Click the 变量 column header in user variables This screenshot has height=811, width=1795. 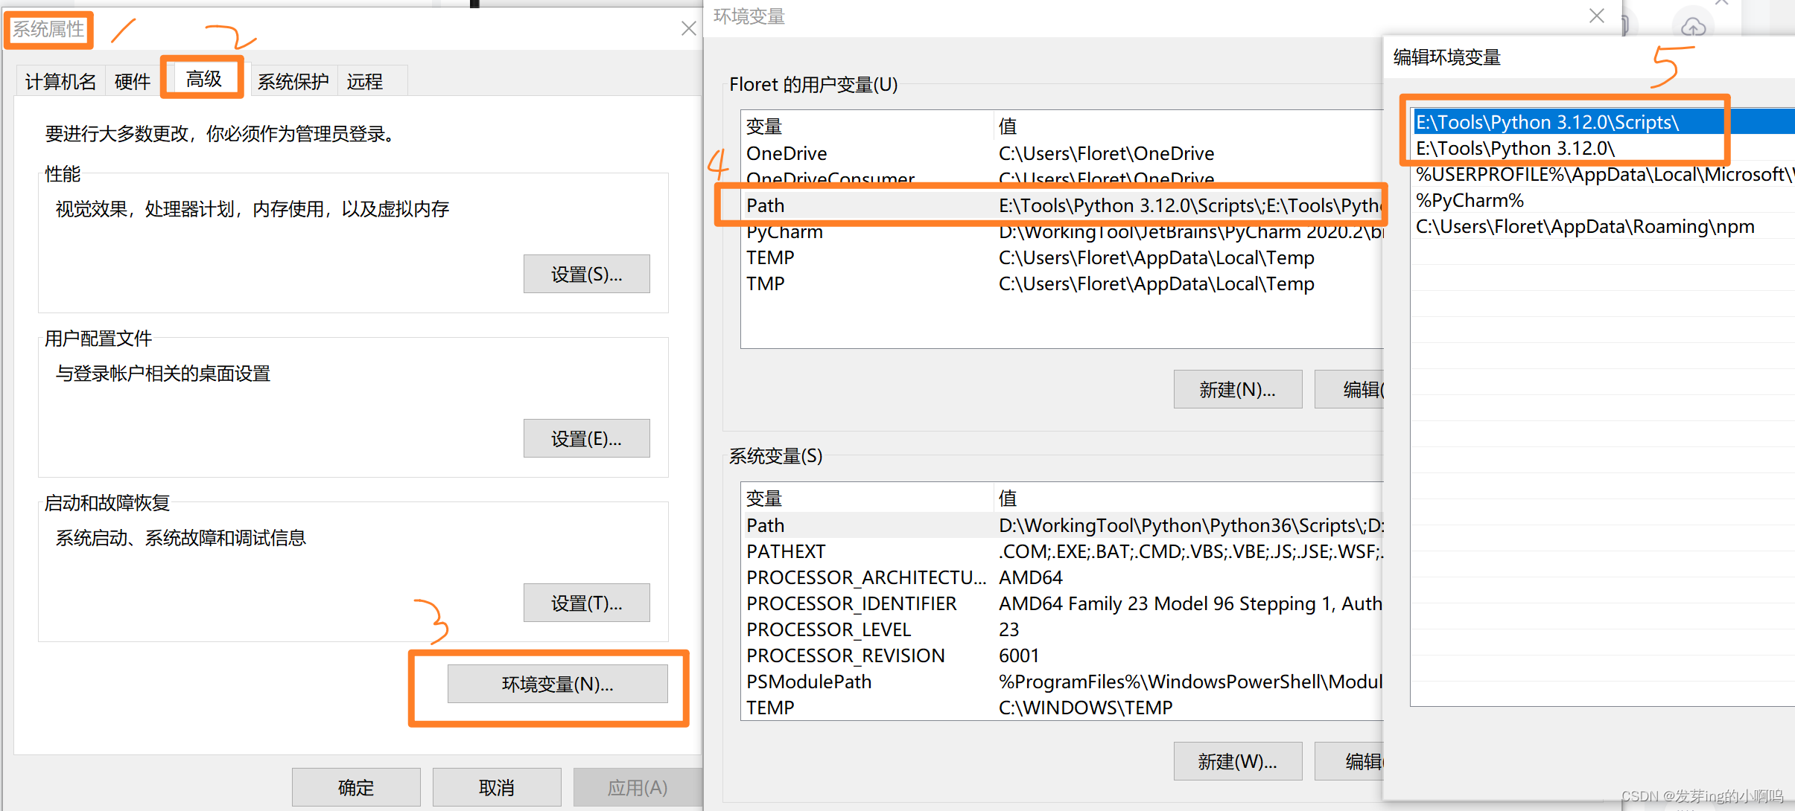867,126
